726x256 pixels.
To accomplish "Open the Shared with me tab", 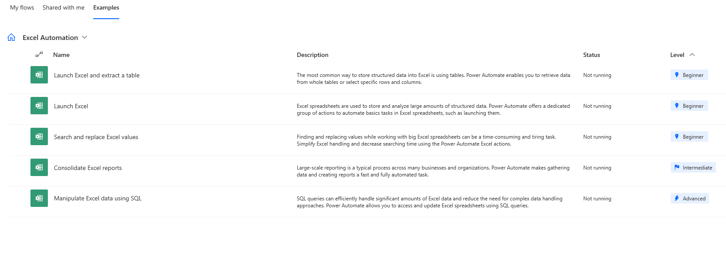I will (x=64, y=7).
